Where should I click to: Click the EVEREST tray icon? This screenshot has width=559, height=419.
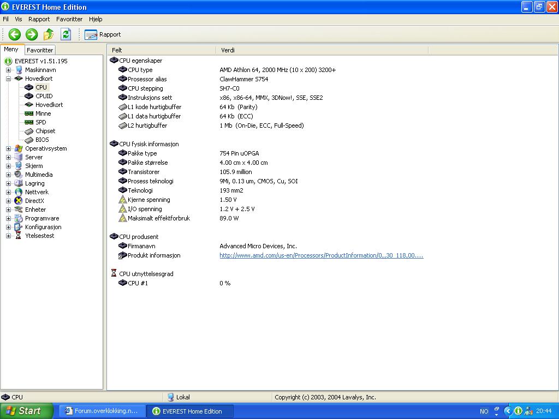tap(519, 411)
